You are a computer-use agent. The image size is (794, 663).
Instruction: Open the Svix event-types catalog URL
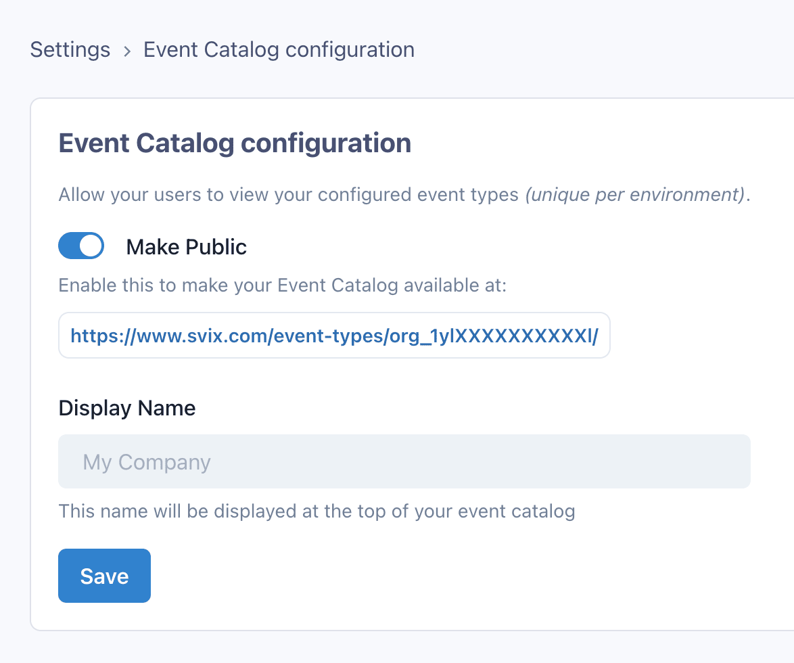tap(334, 335)
